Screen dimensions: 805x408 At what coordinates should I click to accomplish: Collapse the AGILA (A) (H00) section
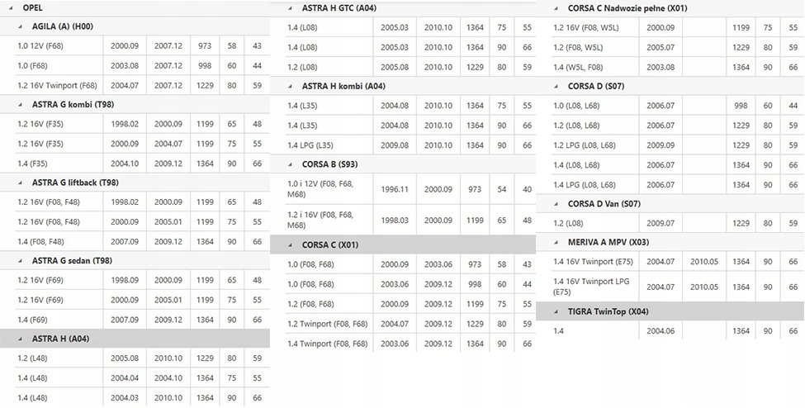coord(20,26)
